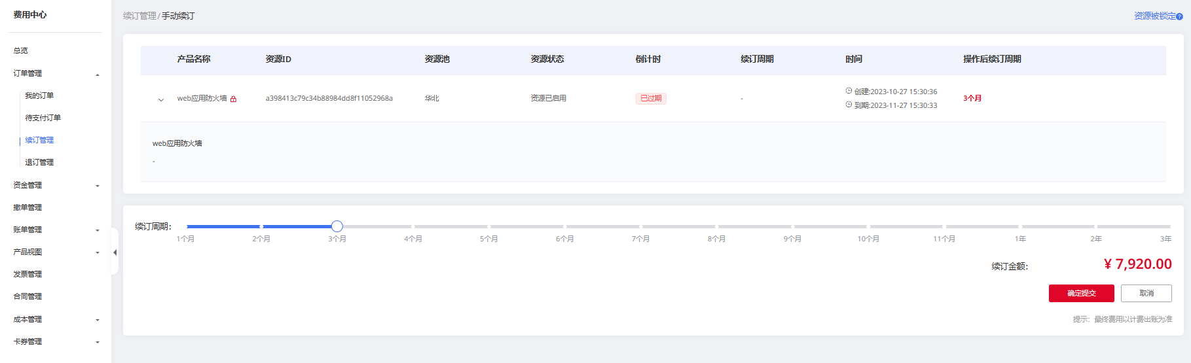Screen dimensions: 1191x363
Task: Open 我的订单 in the sidebar
Action: coord(39,95)
